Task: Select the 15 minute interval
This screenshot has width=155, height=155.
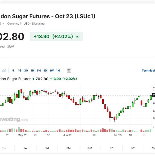Action: coord(19,71)
